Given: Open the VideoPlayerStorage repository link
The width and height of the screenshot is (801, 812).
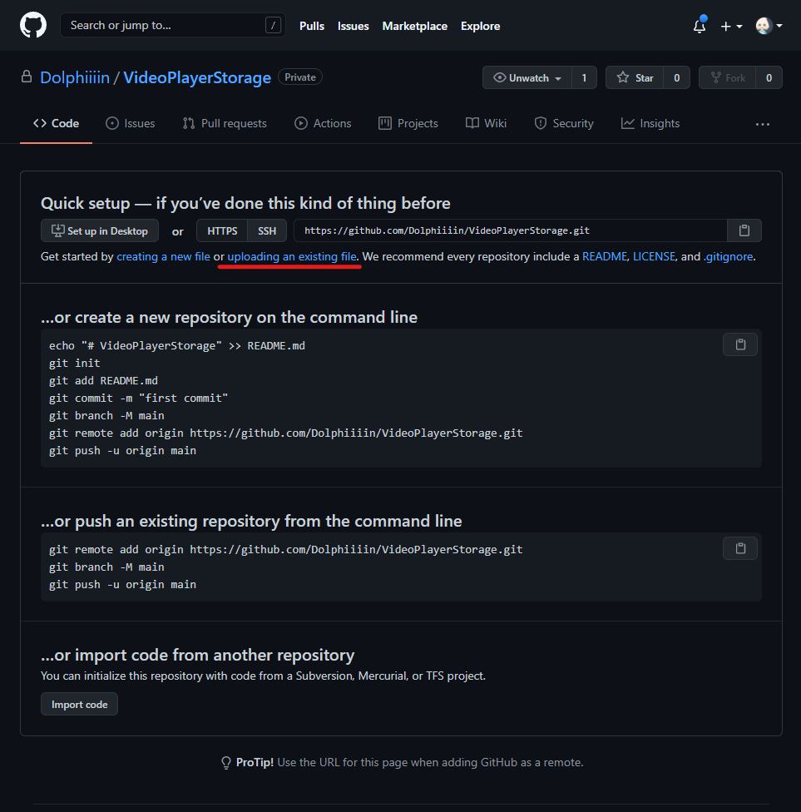Looking at the screenshot, I should point(197,77).
